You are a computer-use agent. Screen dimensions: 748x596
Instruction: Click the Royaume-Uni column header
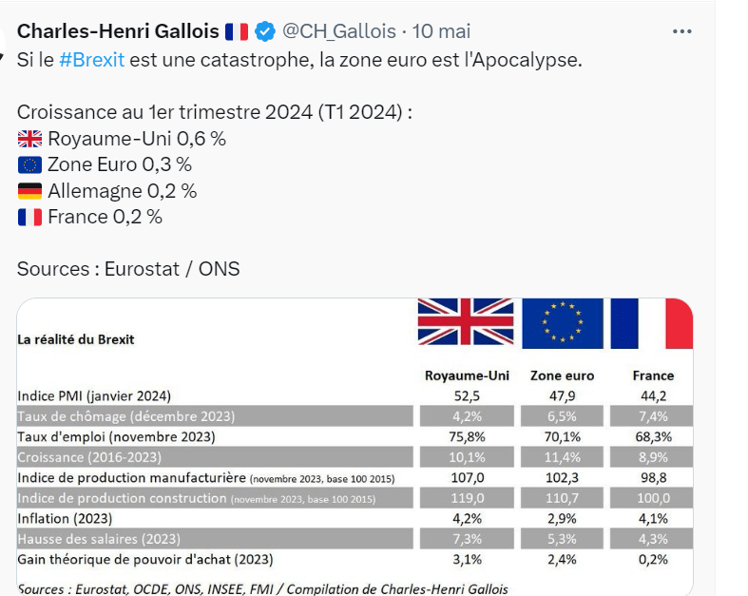pyautogui.click(x=466, y=375)
